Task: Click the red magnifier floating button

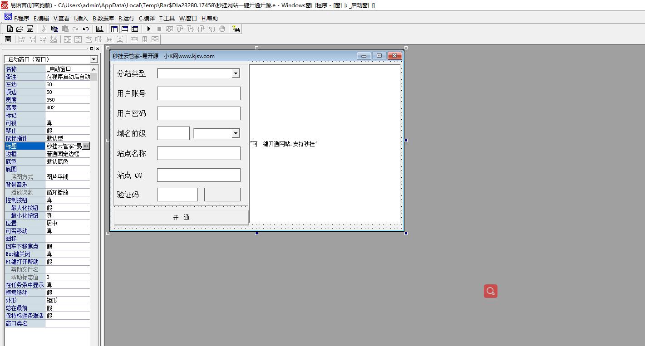Action: click(490, 291)
